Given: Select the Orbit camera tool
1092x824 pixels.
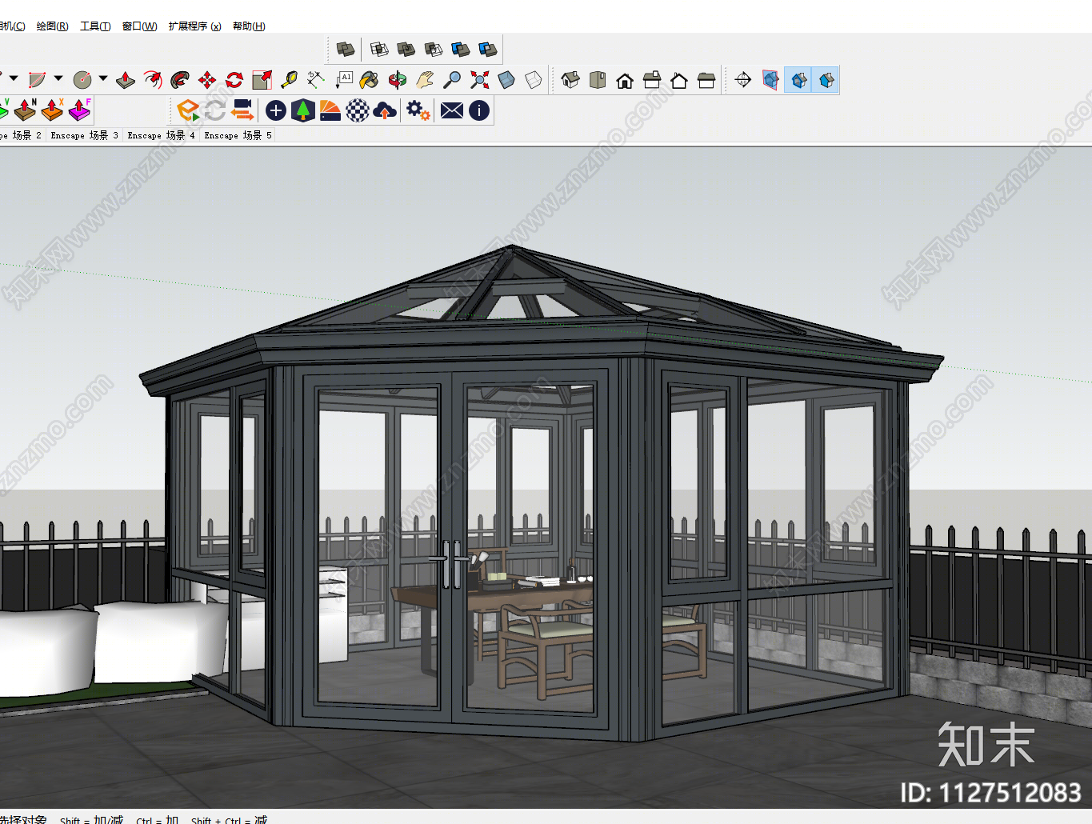Looking at the screenshot, I should (x=398, y=80).
